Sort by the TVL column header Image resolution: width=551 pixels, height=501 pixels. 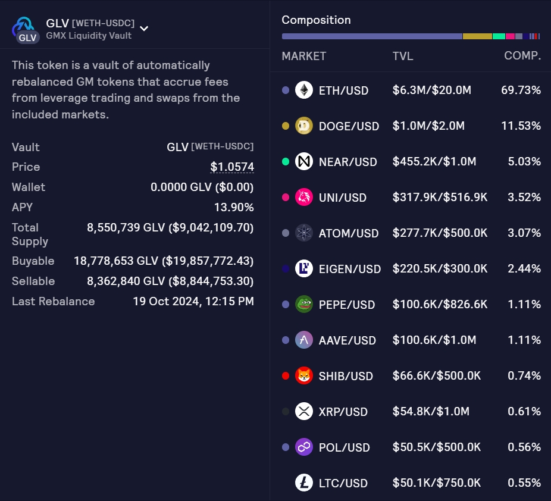403,57
